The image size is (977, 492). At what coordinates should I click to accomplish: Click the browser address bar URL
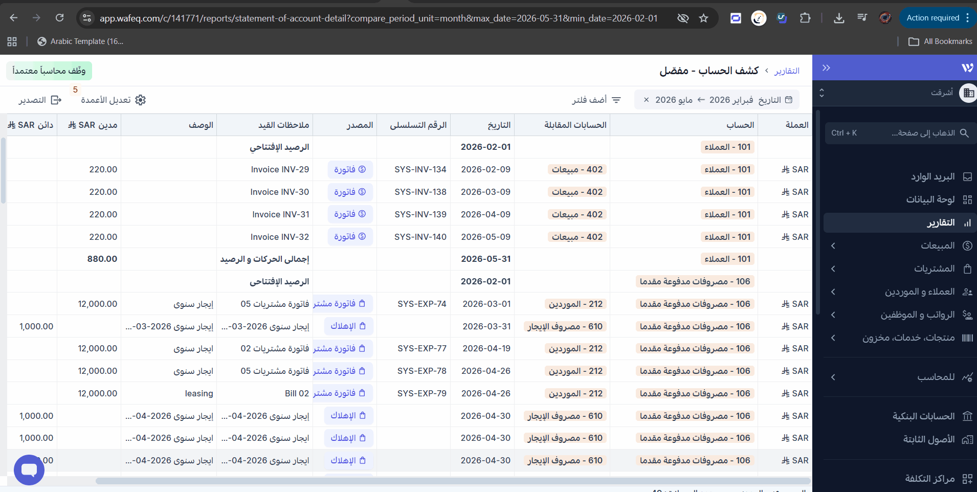click(x=379, y=18)
